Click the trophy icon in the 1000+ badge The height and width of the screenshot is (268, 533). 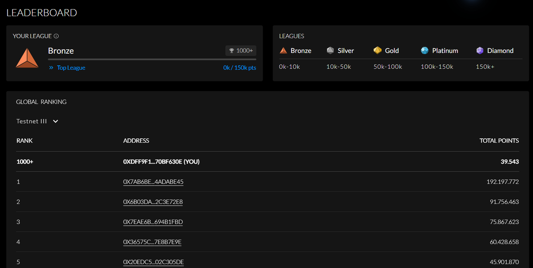click(x=231, y=51)
